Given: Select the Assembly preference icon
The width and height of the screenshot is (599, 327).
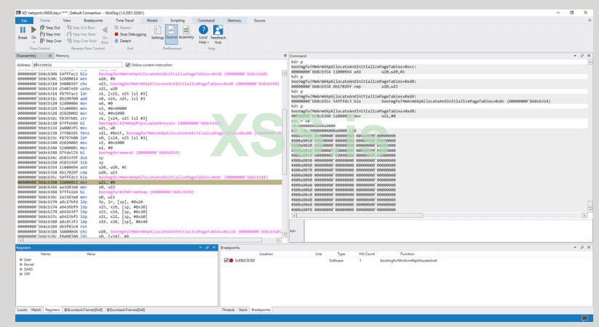Looking at the screenshot, I should [186, 33].
